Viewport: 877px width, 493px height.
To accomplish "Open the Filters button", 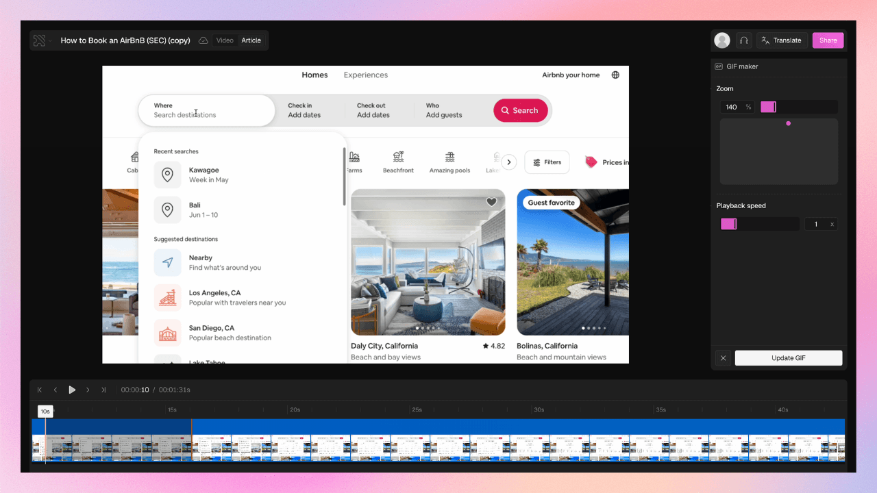I will click(x=547, y=162).
